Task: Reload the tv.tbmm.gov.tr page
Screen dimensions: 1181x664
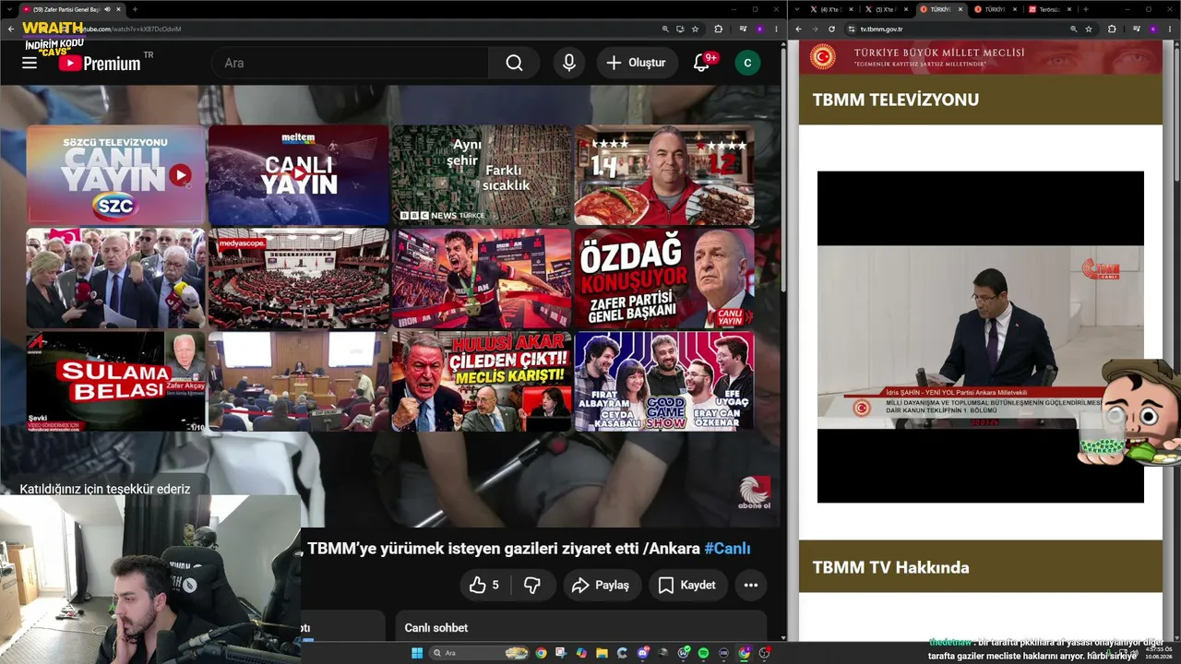Action: coord(831,29)
